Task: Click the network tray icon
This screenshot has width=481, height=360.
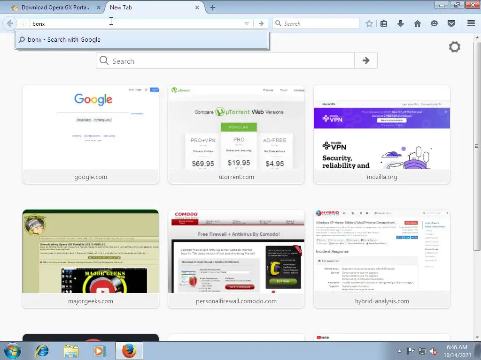Action: point(422,351)
